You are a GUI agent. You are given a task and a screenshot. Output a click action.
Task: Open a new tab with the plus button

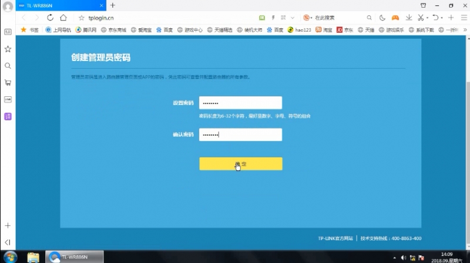pos(113,5)
